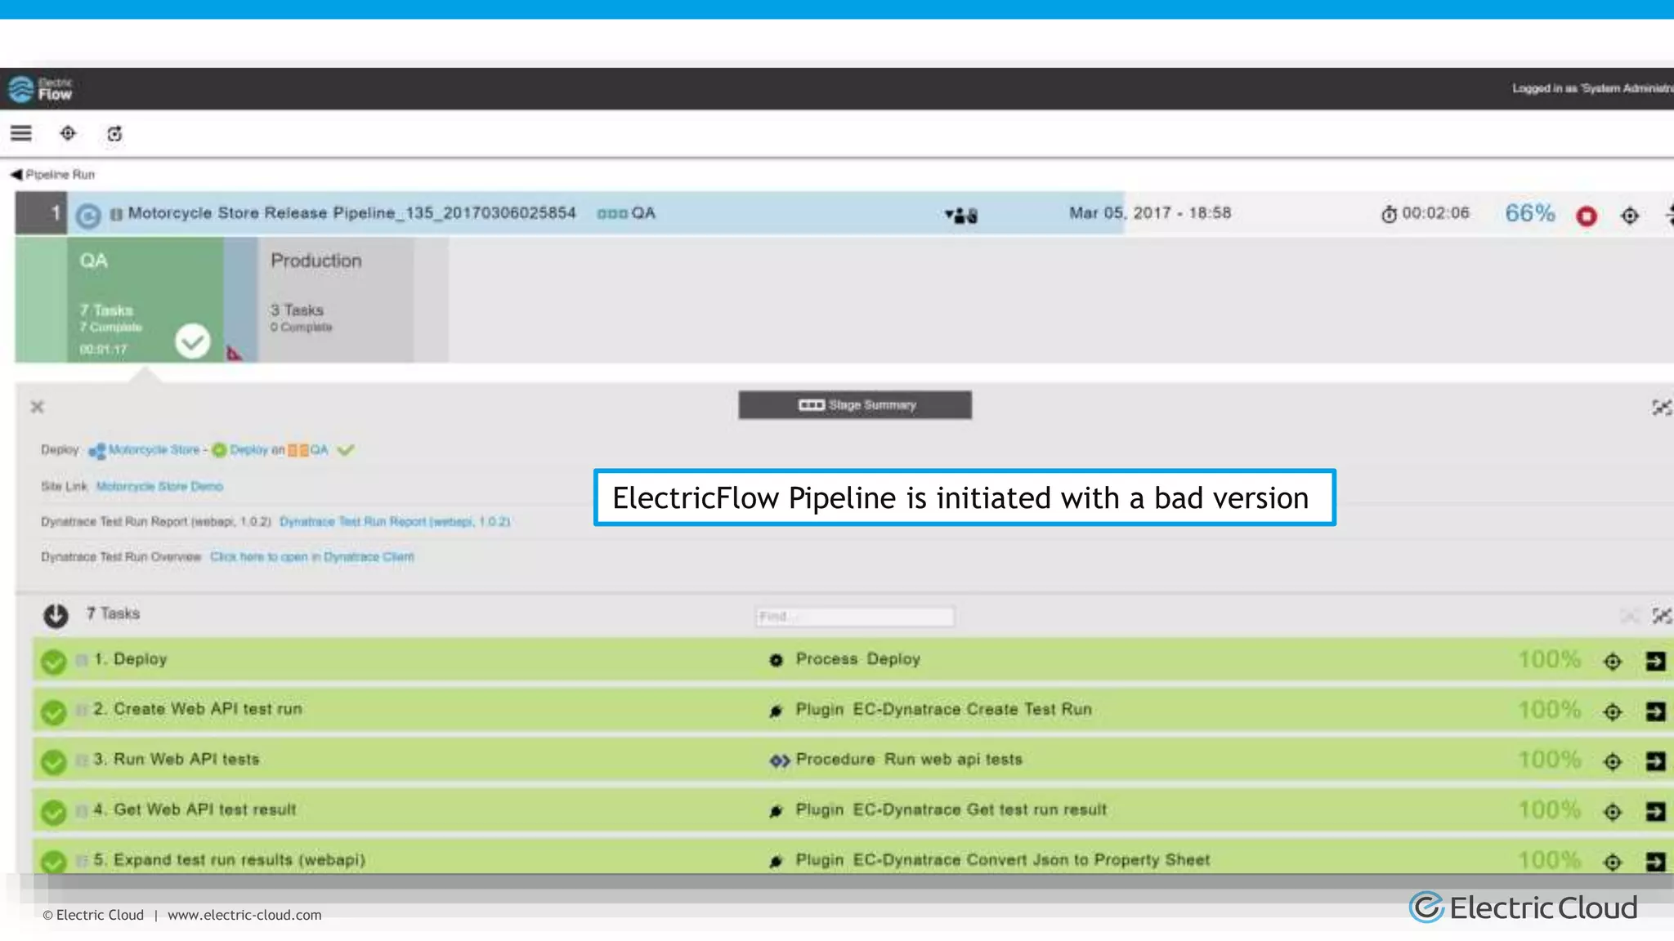This screenshot has height=941, width=1674.
Task: Open Run Web API tests details arrow
Action: 1655,761
